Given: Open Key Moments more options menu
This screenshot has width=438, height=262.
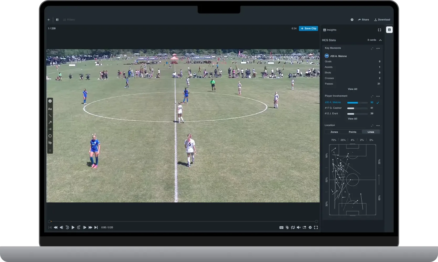Looking at the screenshot, I should [x=378, y=49].
